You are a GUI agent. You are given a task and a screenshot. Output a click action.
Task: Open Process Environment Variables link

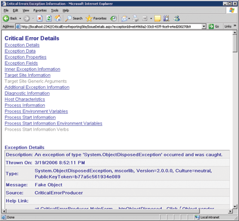click(x=36, y=111)
